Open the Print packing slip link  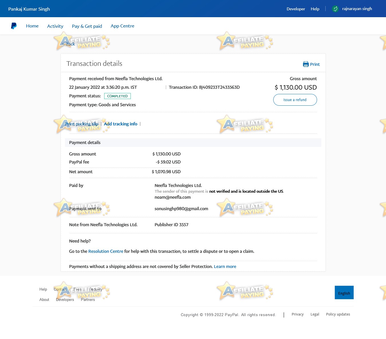[82, 124]
